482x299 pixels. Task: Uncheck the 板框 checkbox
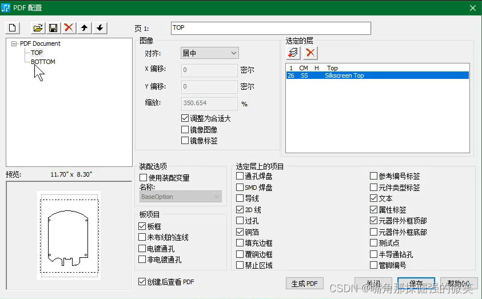point(143,226)
